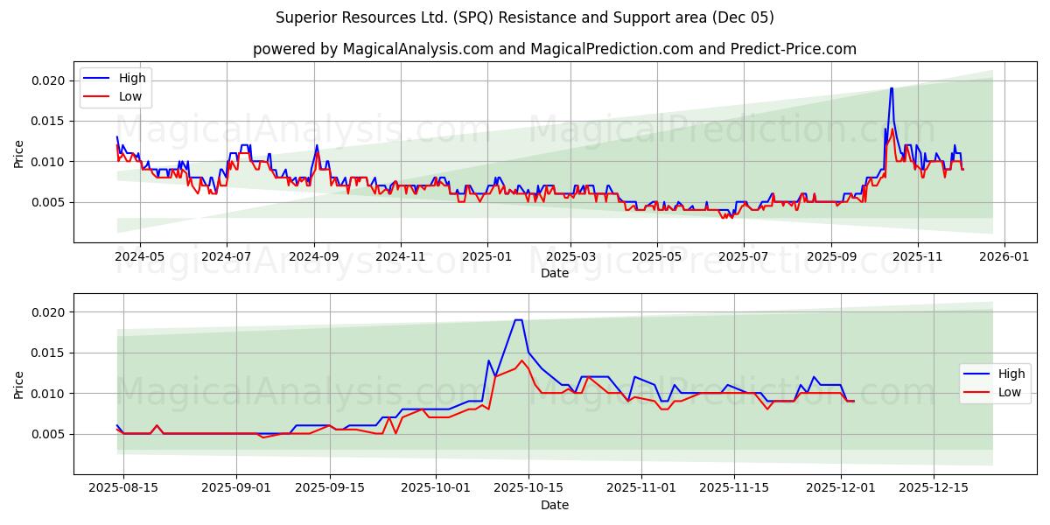Image resolution: width=1050 pixels, height=525 pixels.
Task: Click the red Low line in bottom chart
Action: point(612,398)
